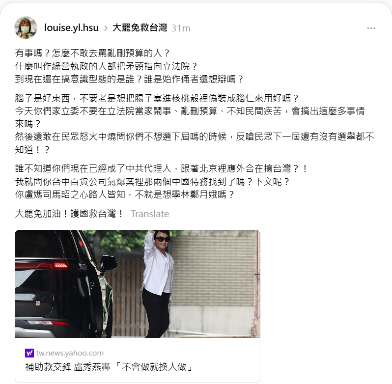Image resolution: width=392 pixels, height=384 pixels.
Task: Open the three-dot more options menu
Action: click(x=371, y=28)
